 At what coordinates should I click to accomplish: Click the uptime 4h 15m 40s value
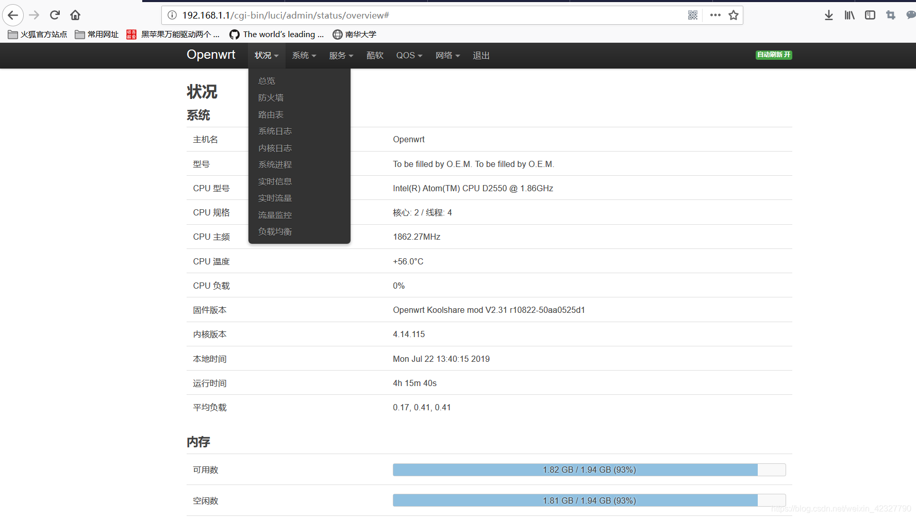tap(414, 383)
